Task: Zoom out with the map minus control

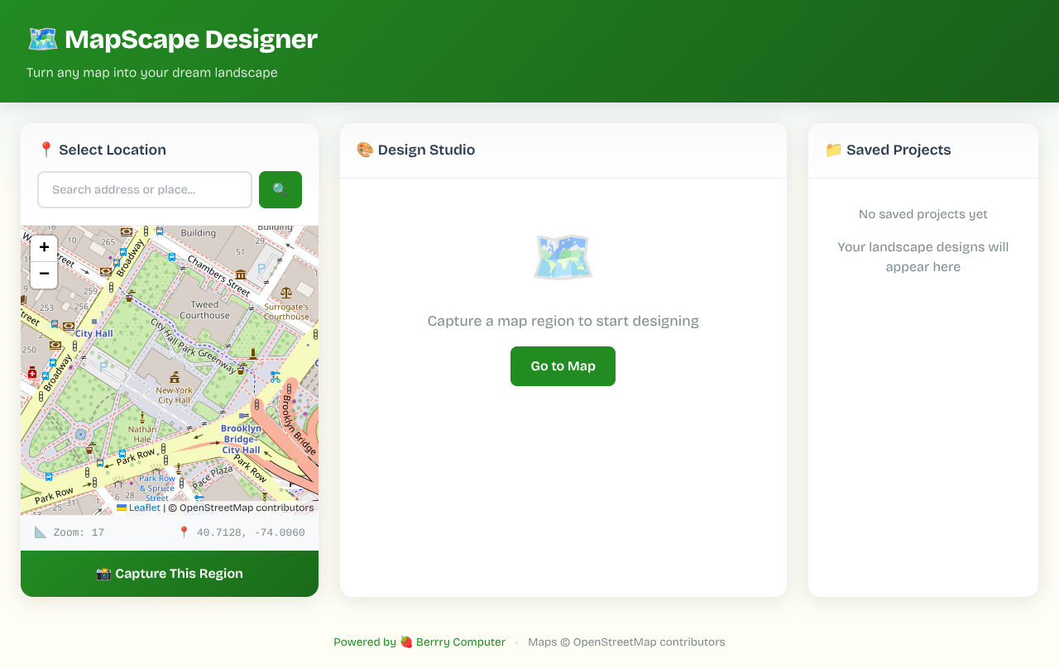Action: tap(43, 274)
